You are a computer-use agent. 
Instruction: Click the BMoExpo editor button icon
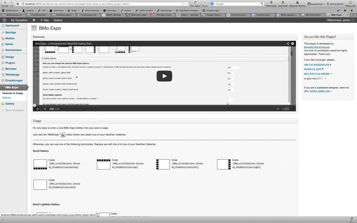coord(63,135)
